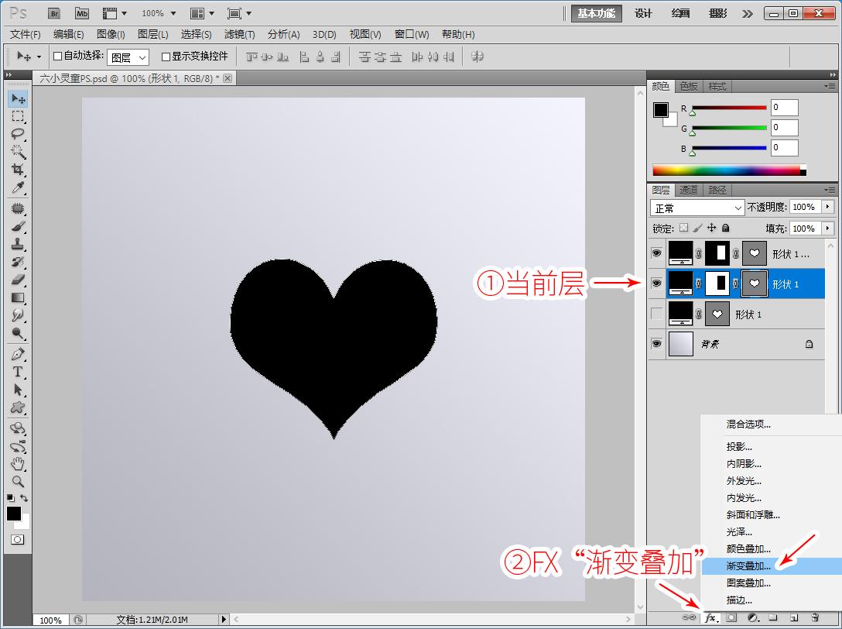Delete layer trash icon
The height and width of the screenshot is (629, 842).
tap(815, 618)
